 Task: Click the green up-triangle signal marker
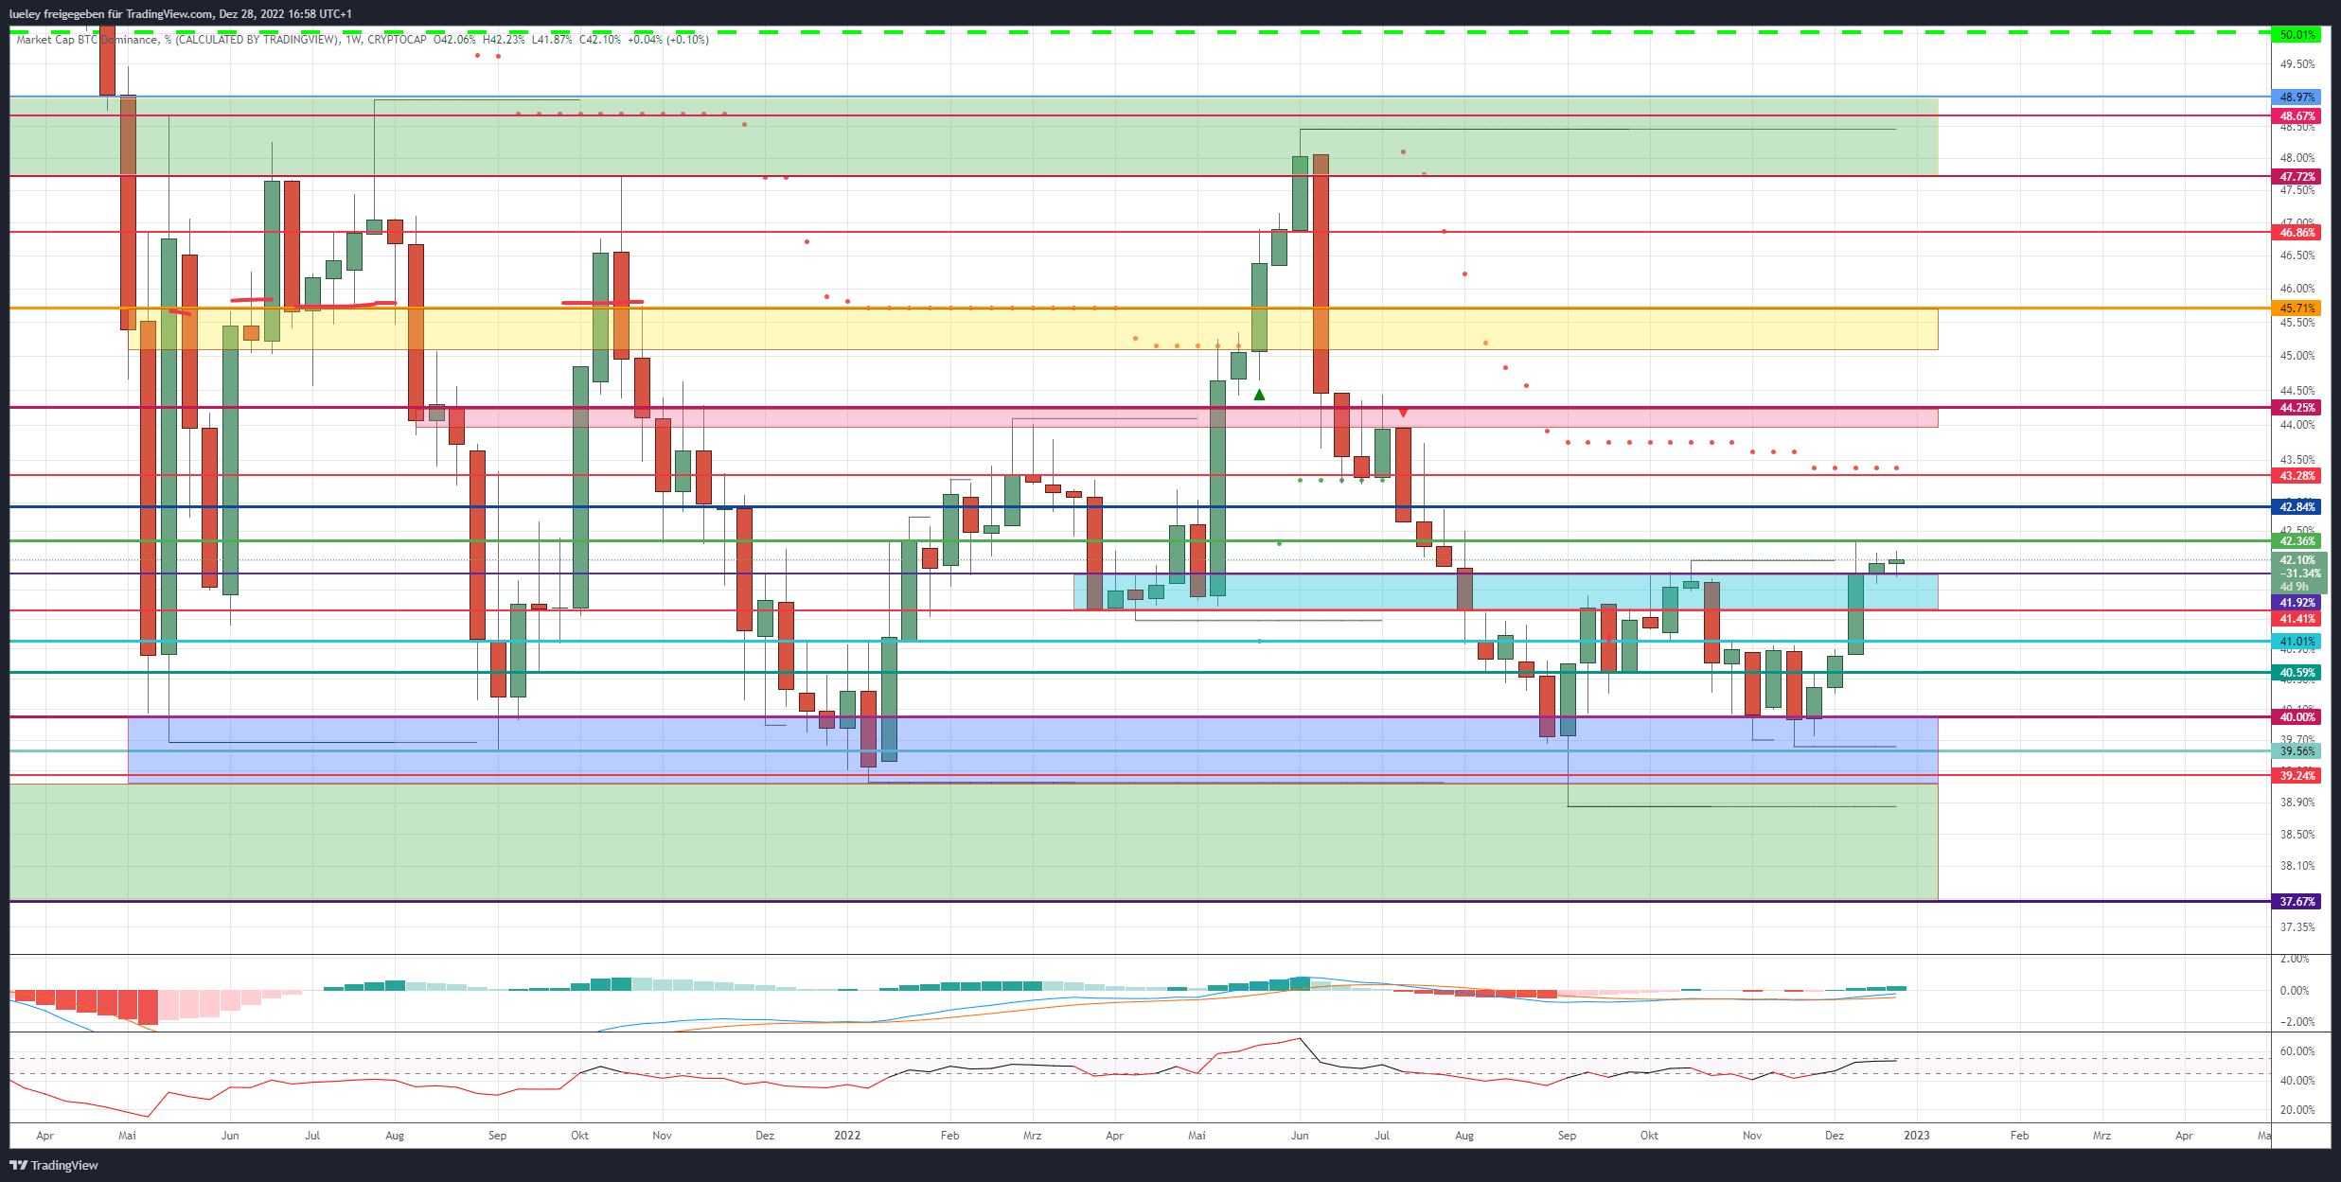coord(1259,395)
